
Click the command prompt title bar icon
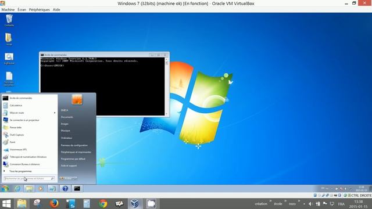click(x=42, y=55)
